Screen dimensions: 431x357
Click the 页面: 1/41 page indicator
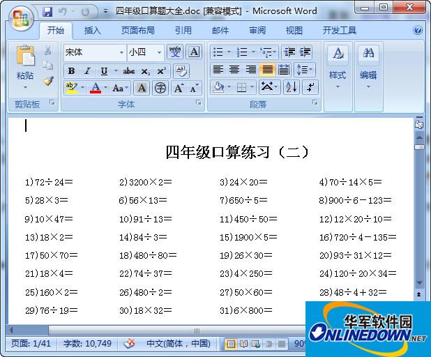(31, 344)
